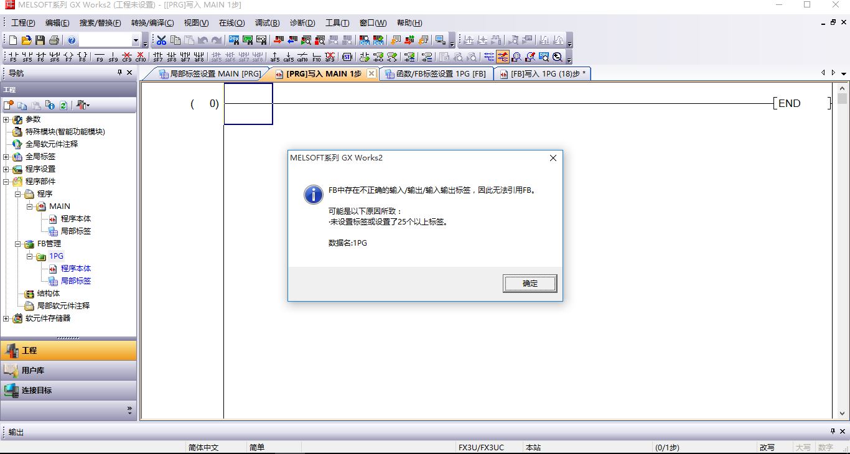
Task: Click the F5 open contact ladder icon
Action: pyautogui.click(x=13, y=57)
